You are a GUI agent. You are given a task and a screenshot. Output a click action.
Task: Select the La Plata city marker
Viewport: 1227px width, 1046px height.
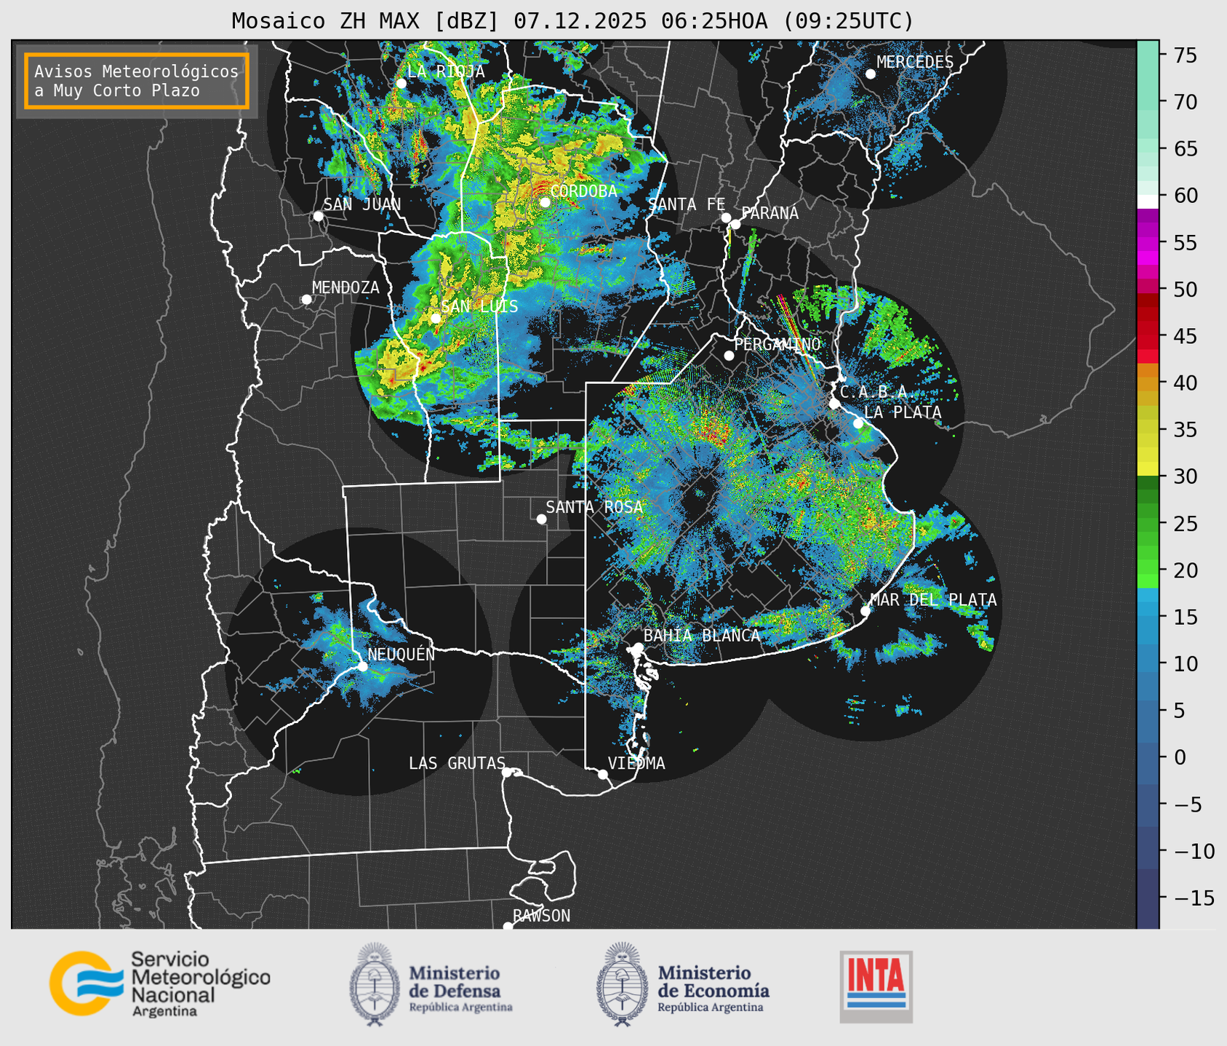[858, 423]
